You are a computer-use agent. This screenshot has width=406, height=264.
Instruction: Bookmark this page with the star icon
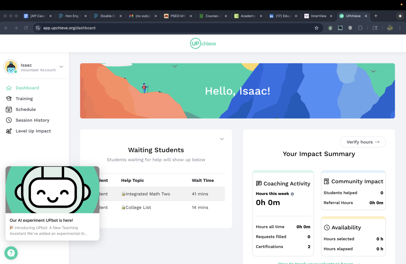[316, 28]
